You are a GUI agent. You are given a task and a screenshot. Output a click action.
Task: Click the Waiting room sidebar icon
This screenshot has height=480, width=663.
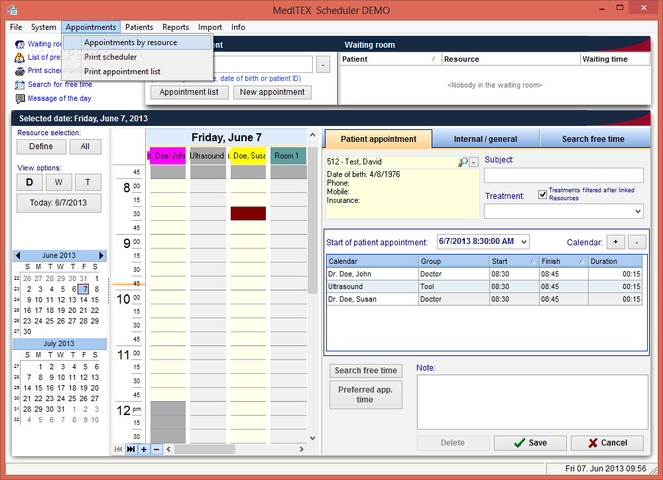pyautogui.click(x=19, y=44)
